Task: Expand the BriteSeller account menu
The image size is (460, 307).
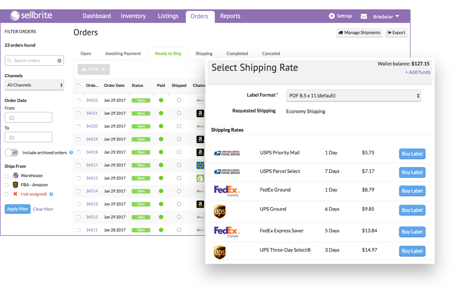Action: pos(385,16)
